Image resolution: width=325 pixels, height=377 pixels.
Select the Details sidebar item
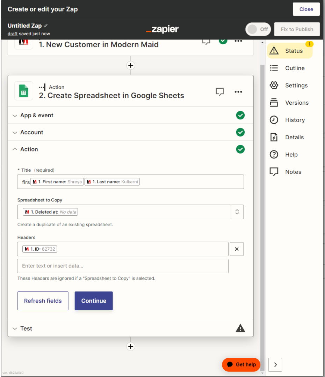tap(290, 137)
